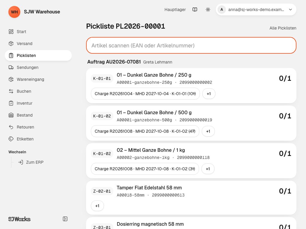This screenshot has height=229, width=306.
Task: Click the Retouren undo arrow icon
Action: point(11,127)
